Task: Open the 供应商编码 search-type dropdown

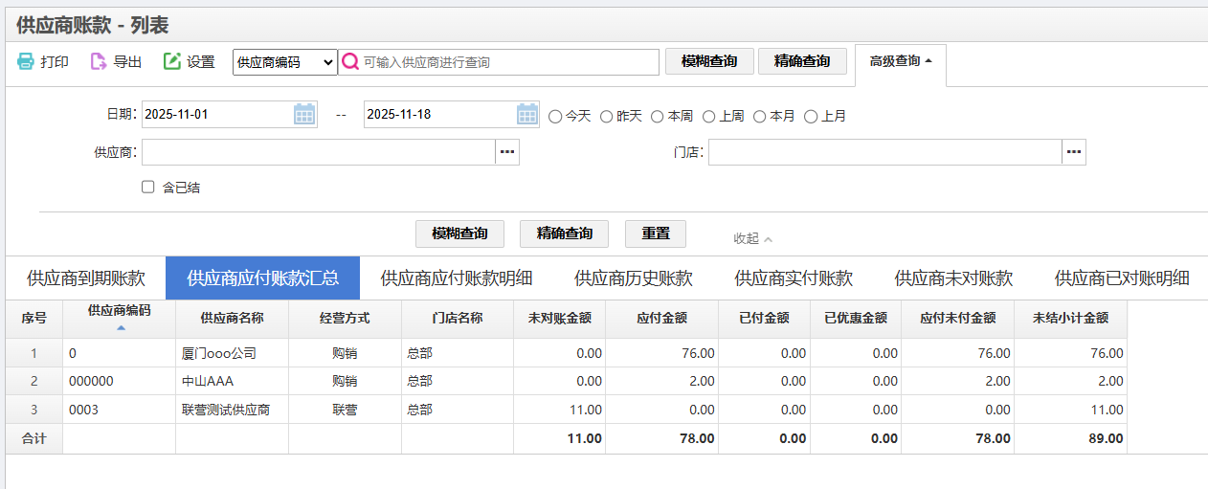Action: [285, 62]
